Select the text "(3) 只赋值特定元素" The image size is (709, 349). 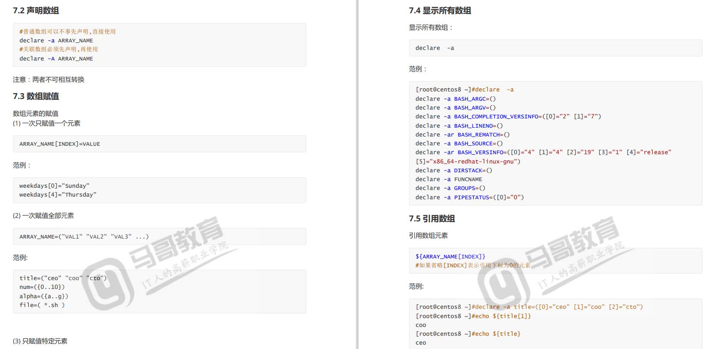pos(40,341)
